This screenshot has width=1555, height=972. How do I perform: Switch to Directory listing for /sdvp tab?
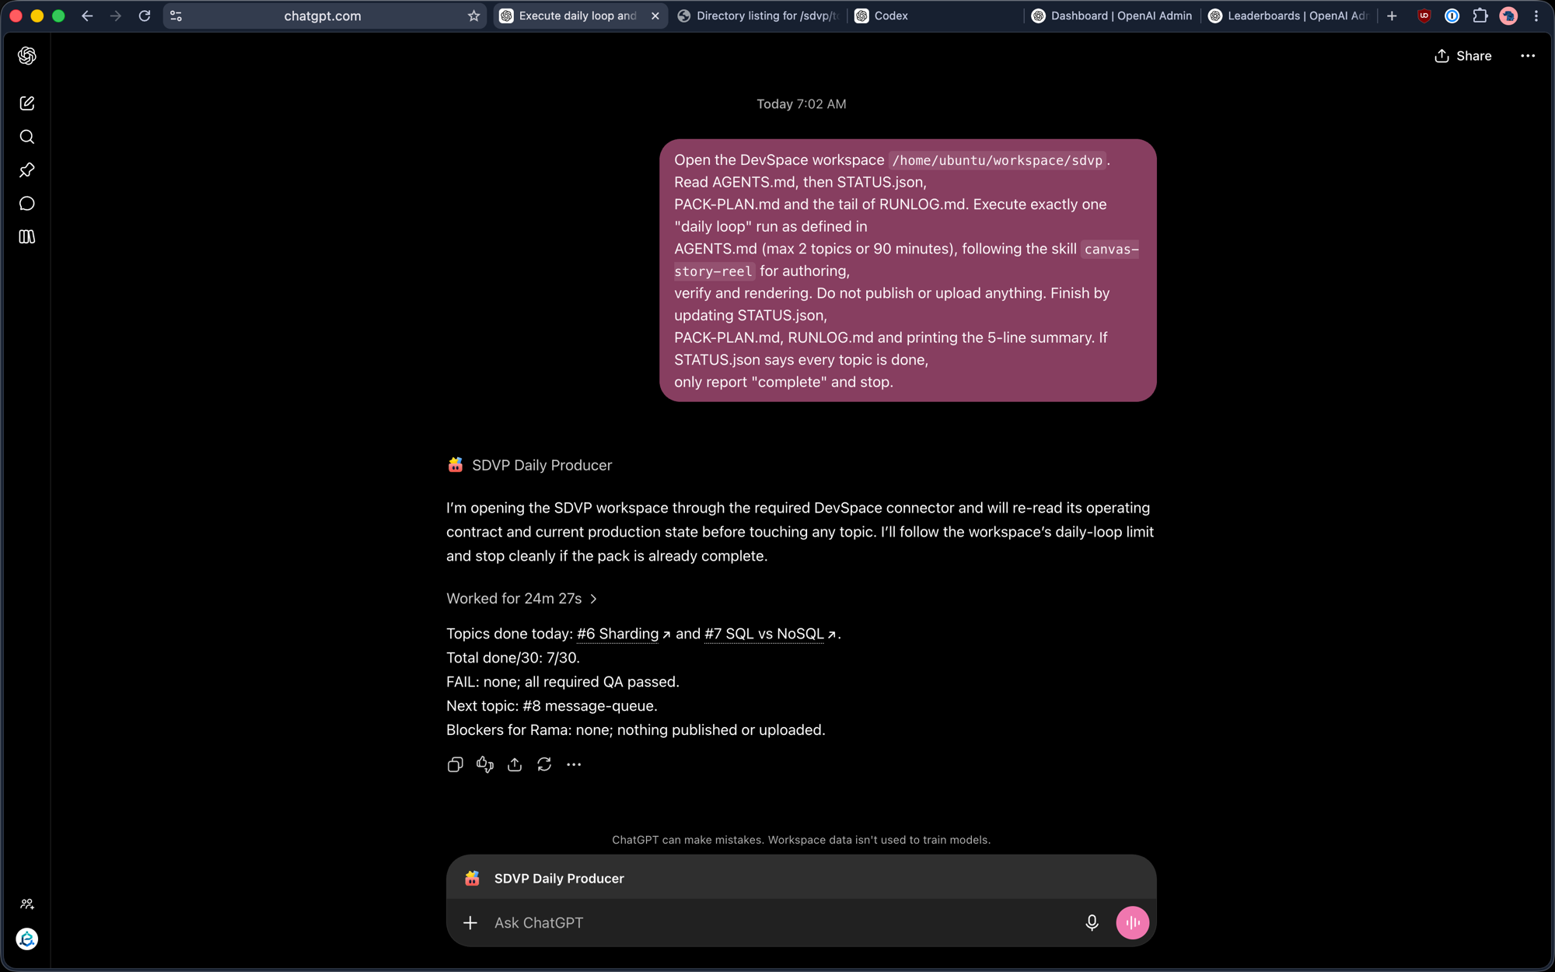[758, 16]
